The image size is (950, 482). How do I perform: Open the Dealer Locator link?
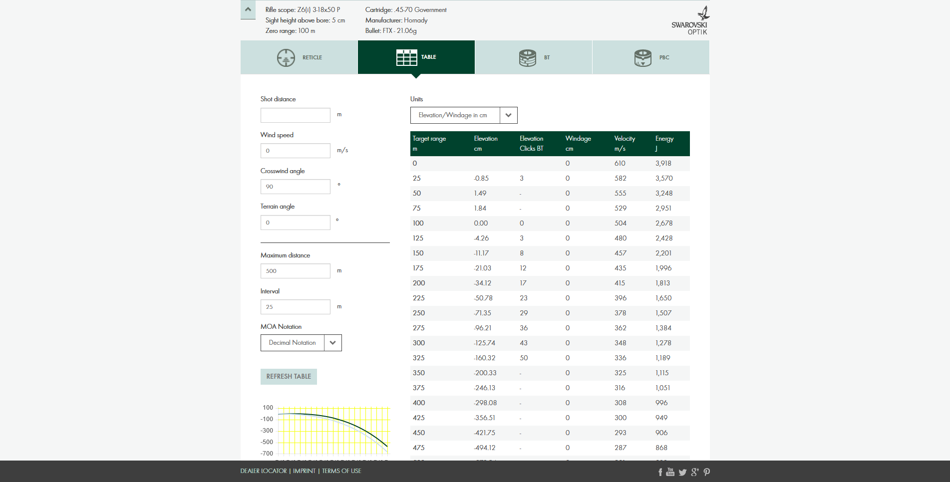coord(264,471)
